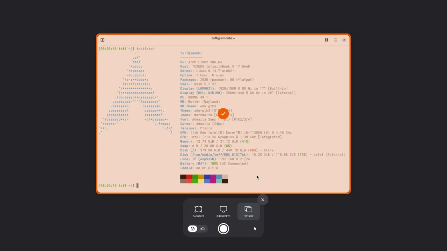The width and height of the screenshot is (447, 251).
Task: Click the fastfetch command text
Action: [x=145, y=49]
